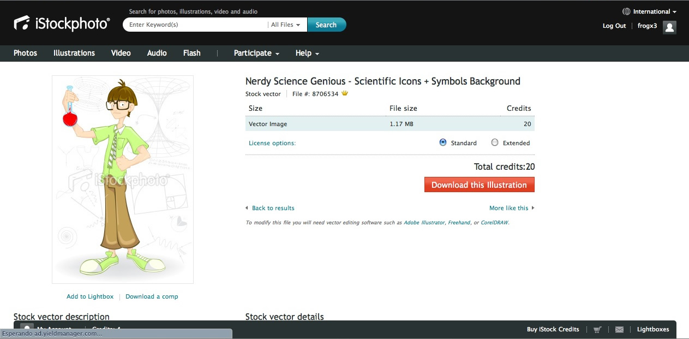Click the iStockphoto logo
The image size is (689, 339).
(62, 23)
